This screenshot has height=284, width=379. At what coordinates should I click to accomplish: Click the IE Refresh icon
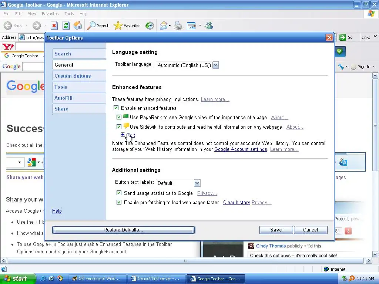point(66,26)
